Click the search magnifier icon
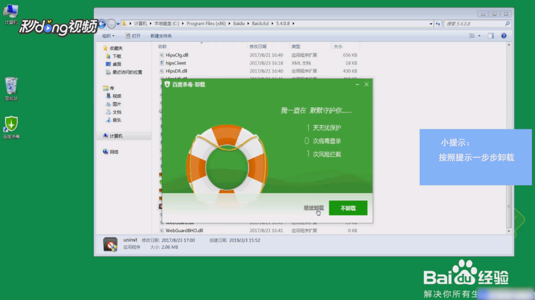 tap(507, 24)
